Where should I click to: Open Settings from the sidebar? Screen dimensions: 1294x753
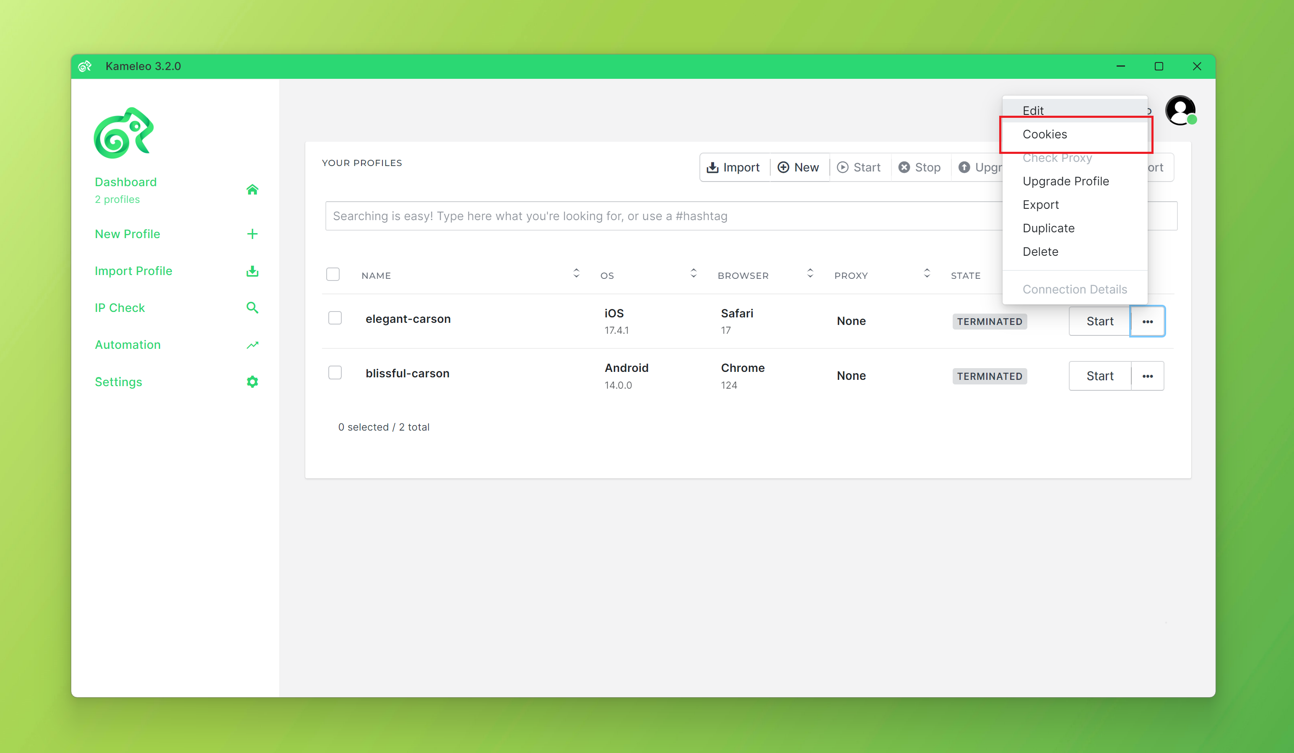(x=119, y=382)
